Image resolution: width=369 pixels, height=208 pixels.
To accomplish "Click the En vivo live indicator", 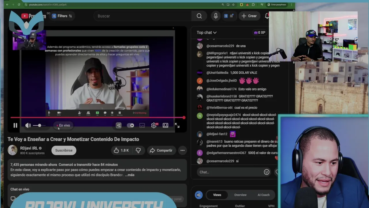I will point(63,125).
